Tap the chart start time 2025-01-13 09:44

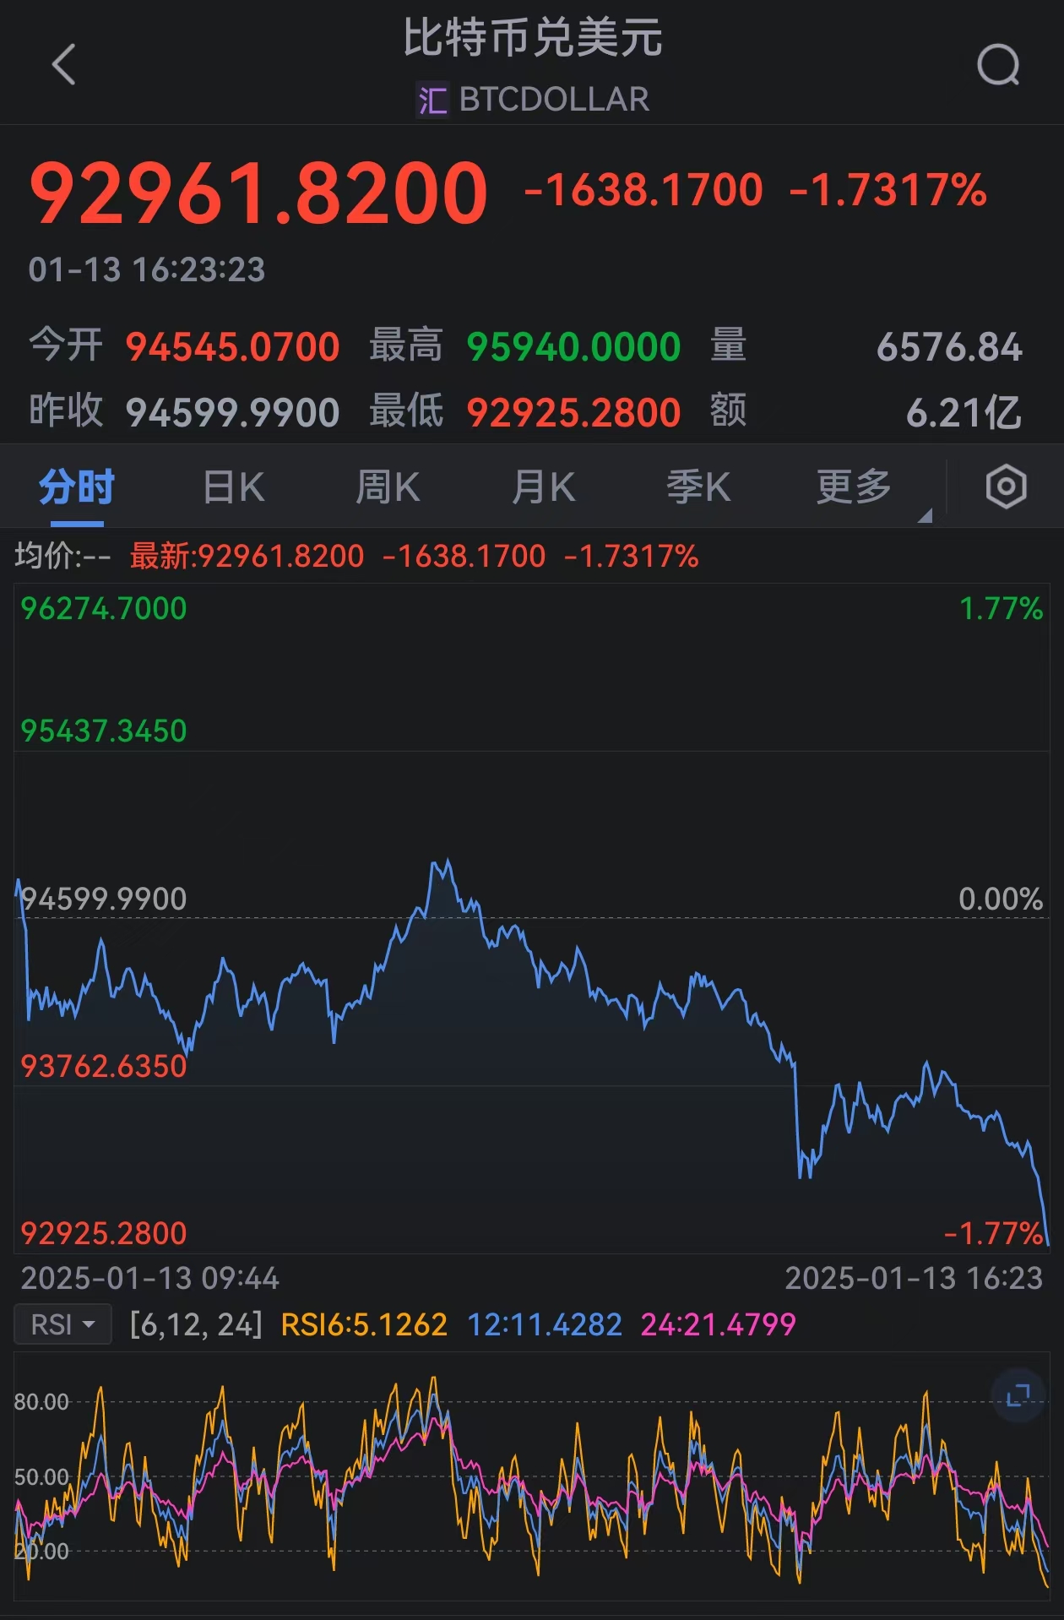click(149, 1279)
